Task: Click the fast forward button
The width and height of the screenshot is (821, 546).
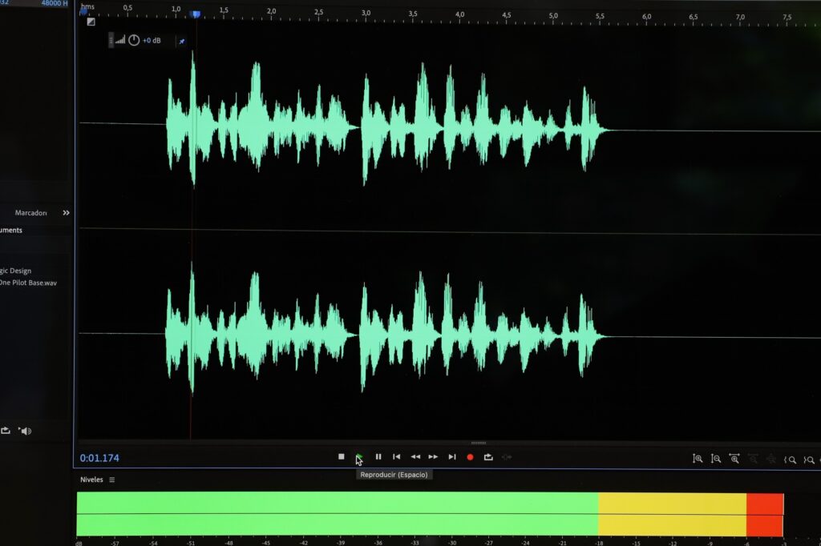Action: [x=433, y=457]
